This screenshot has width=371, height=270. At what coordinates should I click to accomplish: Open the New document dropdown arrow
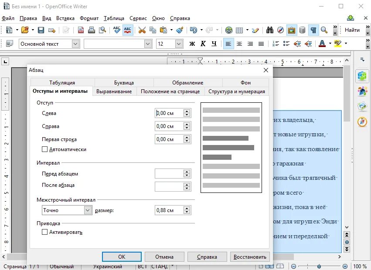[x=17, y=30]
